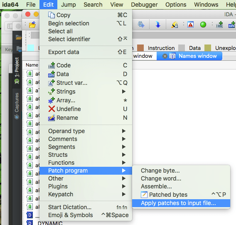The image size is (236, 225).
Task: Click the Rename pencil icon
Action: coord(52,118)
